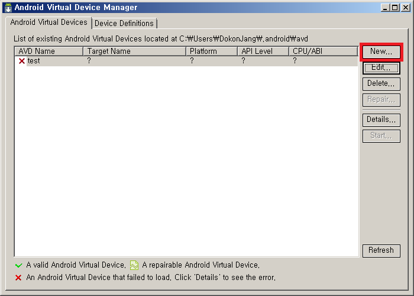This screenshot has width=414, height=296.
Task: Click the API Level column header
Action: click(263, 52)
